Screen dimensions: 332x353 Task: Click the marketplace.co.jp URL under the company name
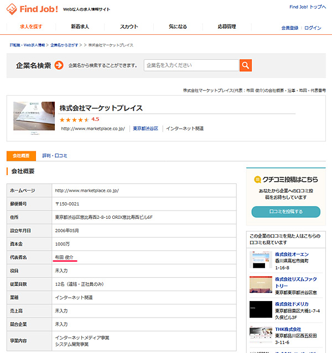pyautogui.click(x=93, y=129)
